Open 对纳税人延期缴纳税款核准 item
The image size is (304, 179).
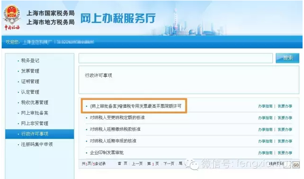click(x=115, y=129)
